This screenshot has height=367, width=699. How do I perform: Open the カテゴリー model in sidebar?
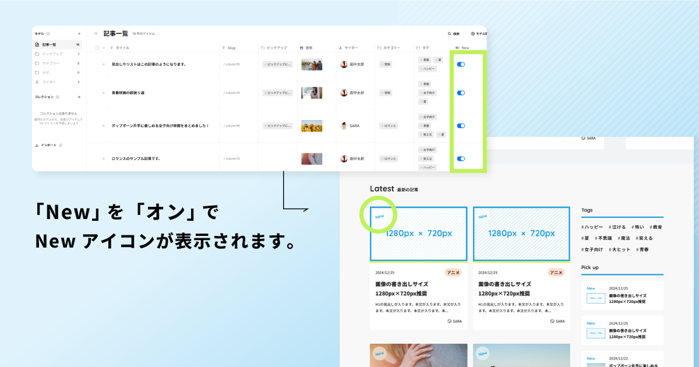click(58, 63)
